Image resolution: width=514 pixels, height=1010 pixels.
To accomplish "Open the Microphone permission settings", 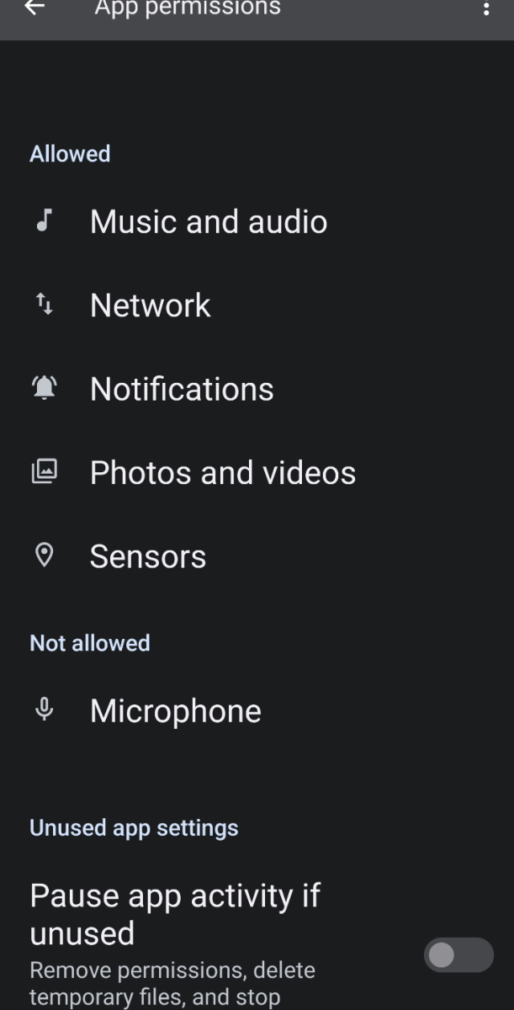I will 175,710.
